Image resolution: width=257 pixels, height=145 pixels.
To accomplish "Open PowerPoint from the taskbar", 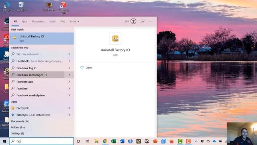I will point(155,141).
